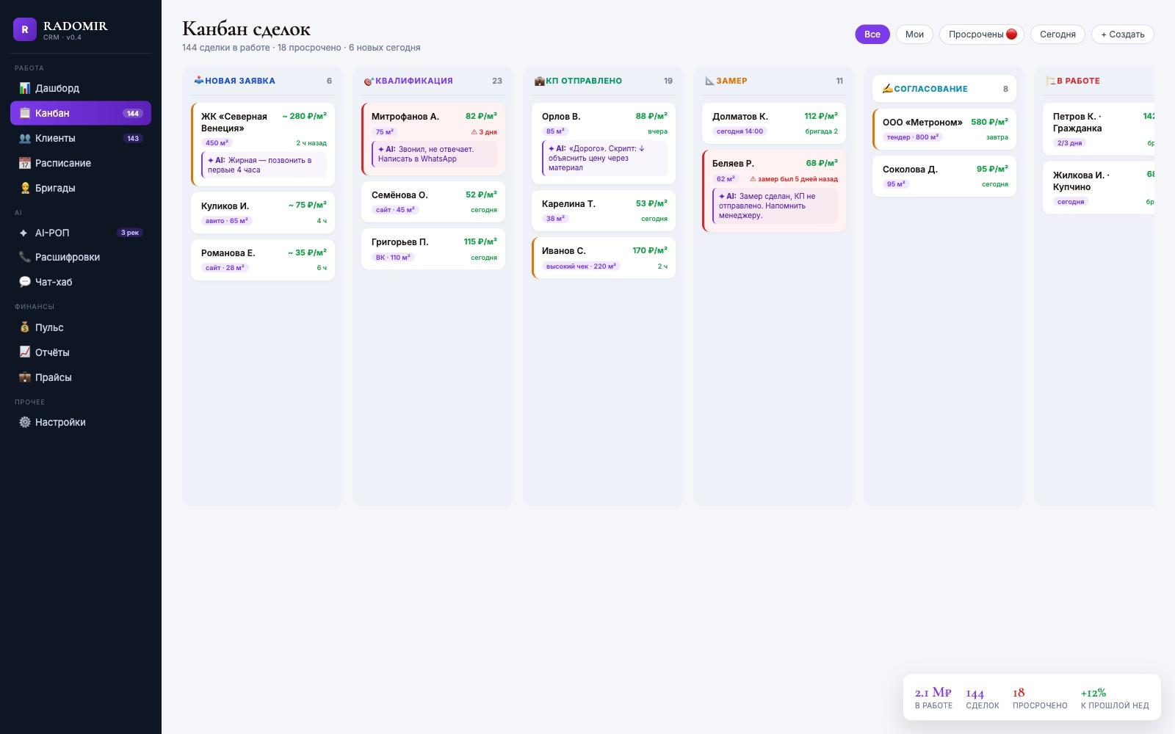Click the Квалификация column target icon
The width and height of the screenshot is (1175, 734).
[369, 81]
